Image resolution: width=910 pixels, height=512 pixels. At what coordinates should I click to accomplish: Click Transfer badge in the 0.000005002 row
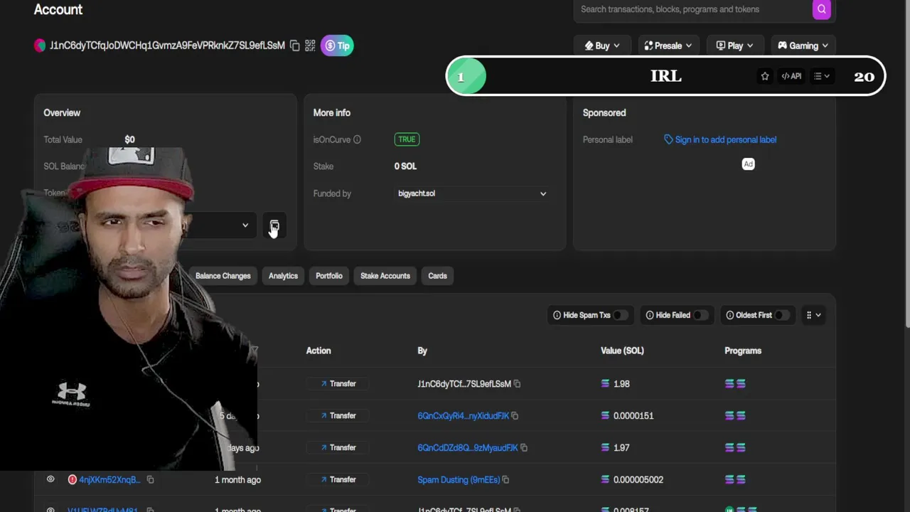(x=338, y=480)
